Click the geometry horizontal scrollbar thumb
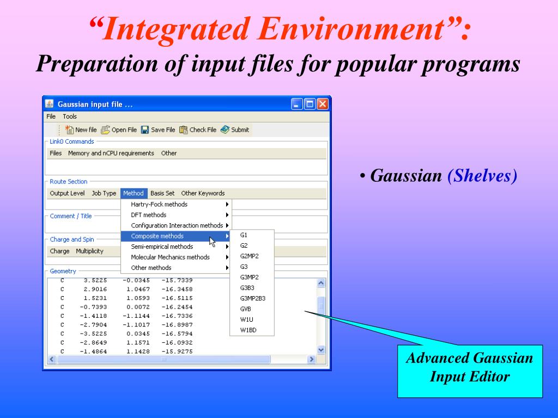The image size is (558, 418). pos(163,359)
